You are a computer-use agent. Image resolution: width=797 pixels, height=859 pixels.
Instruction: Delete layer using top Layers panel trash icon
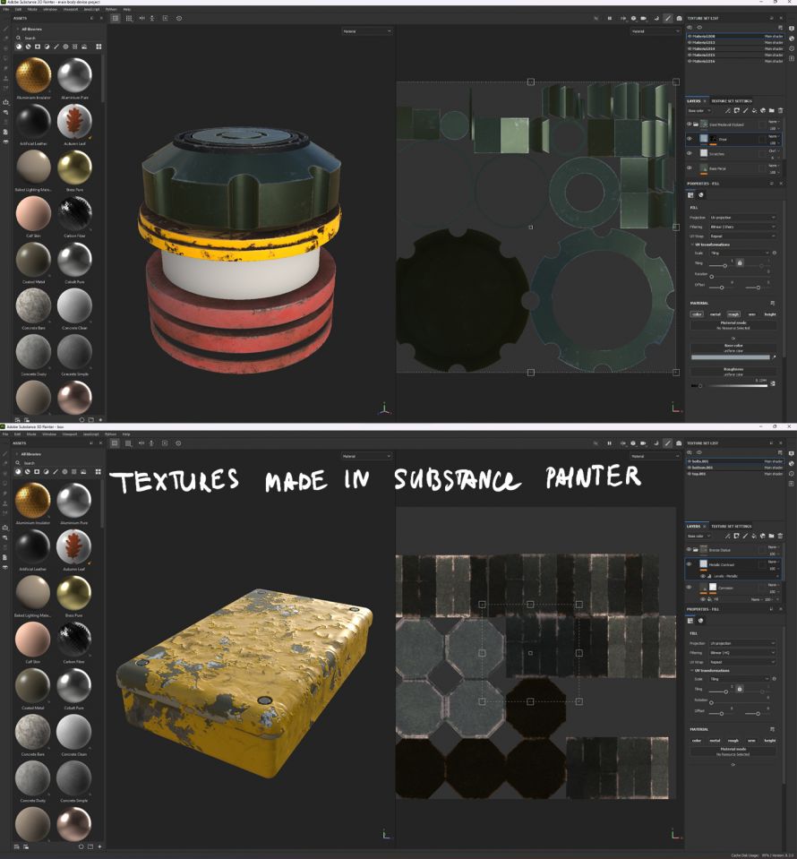(x=779, y=111)
